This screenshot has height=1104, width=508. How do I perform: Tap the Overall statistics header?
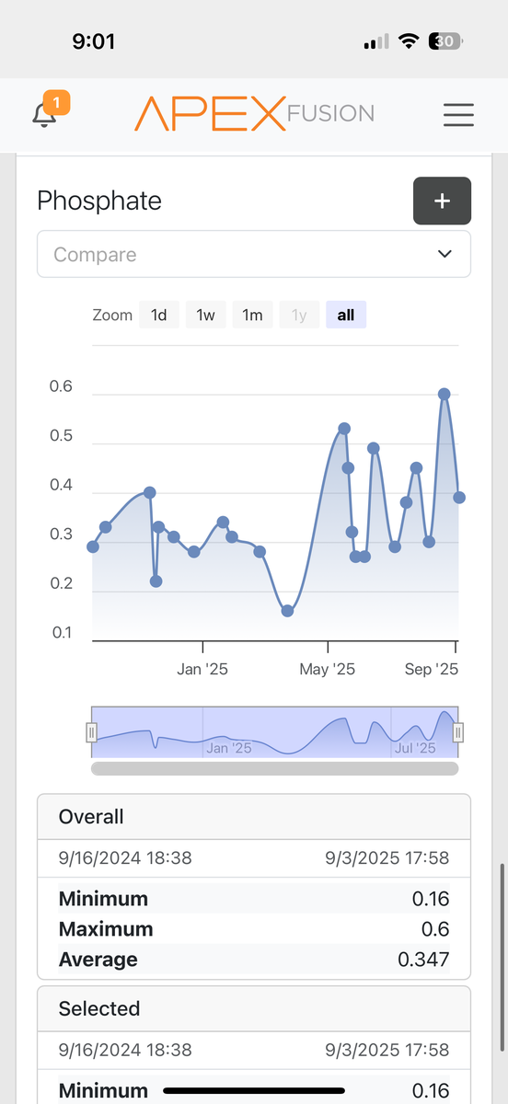coord(254,816)
